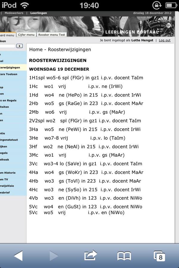The image size is (179, 268).
Task: Open the 'en Regels' sidebar item
Action: [13, 101]
